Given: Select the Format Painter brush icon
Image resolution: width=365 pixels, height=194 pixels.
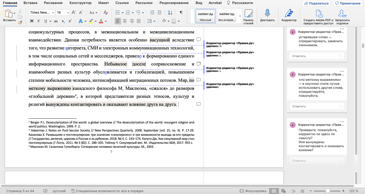Looking at the screenshot, I should [x=20, y=22].
